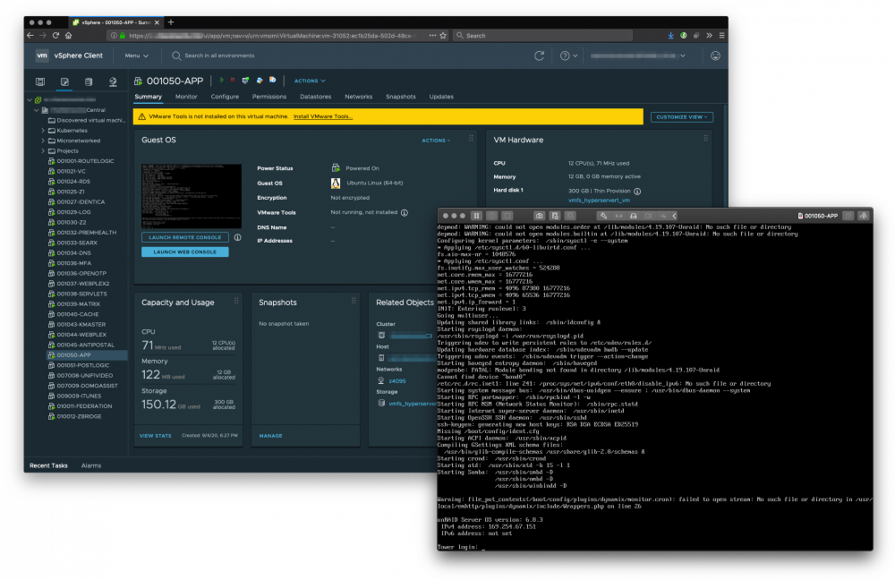Click the green Power On icon
Image resolution: width=895 pixels, height=580 pixels.
pos(221,81)
